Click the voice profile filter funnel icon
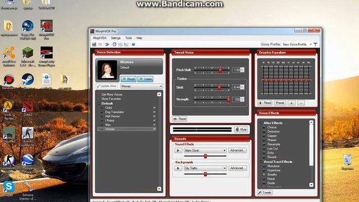This screenshot has height=202, width=359. click(x=315, y=44)
